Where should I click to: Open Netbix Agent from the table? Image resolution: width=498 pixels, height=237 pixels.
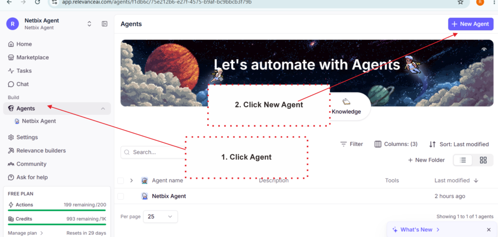click(169, 196)
